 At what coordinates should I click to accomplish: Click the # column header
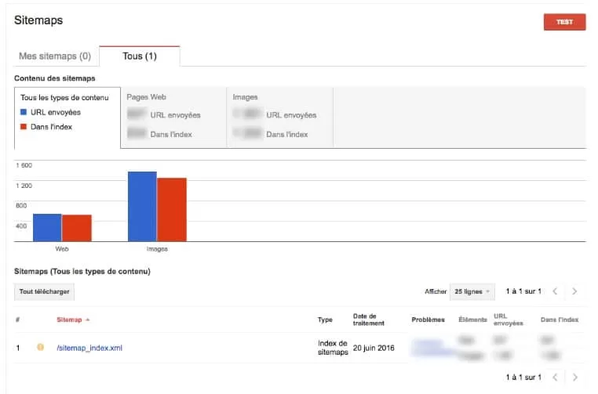coord(17,320)
